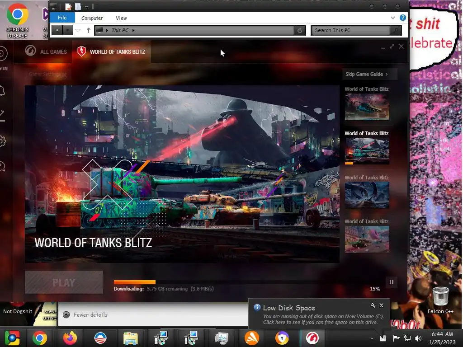
Task: Select second highlighted World of Tanks Blitz thumbnail
Action: click(x=367, y=150)
